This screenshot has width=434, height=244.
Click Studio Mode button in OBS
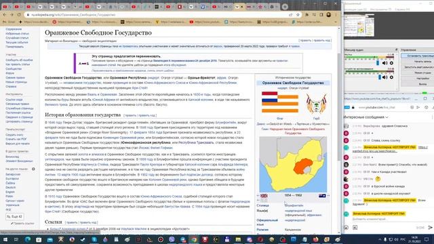coord(418,73)
